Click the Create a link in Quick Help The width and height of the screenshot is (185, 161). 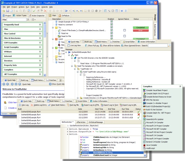click(x=12, y=108)
